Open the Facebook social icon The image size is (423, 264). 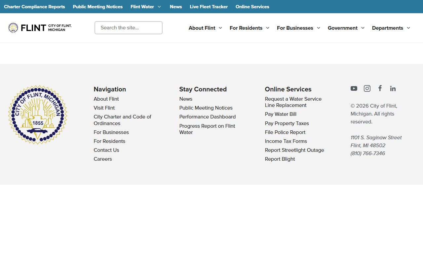(380, 88)
